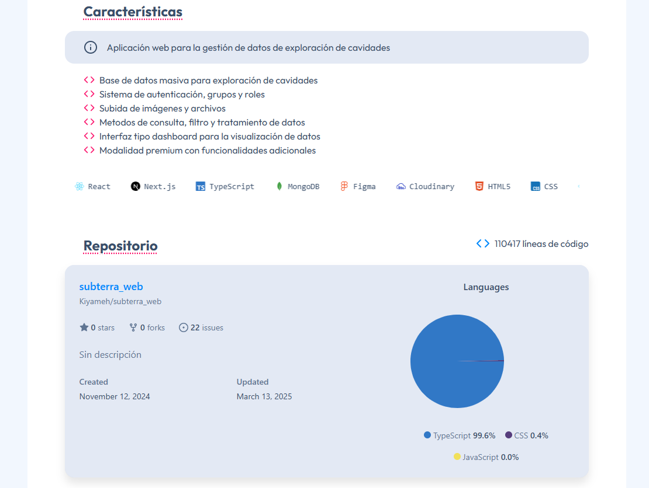Click the fork icon beside 0 forks
This screenshot has width=649, height=488.
coord(133,327)
